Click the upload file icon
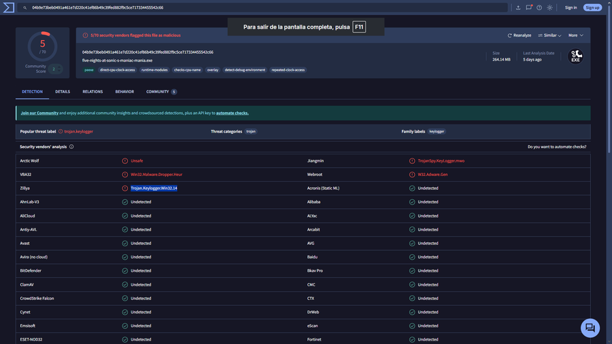612x344 pixels. (518, 7)
